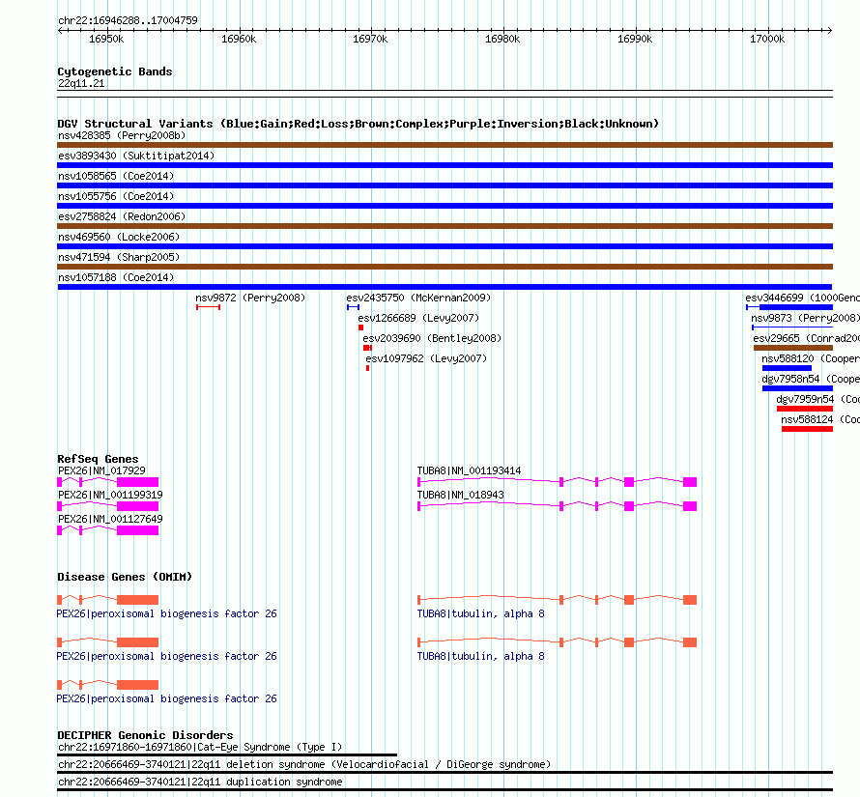860x797 pixels.
Task: Click the PEX26|NM_017929 transcript label
Action: [102, 470]
